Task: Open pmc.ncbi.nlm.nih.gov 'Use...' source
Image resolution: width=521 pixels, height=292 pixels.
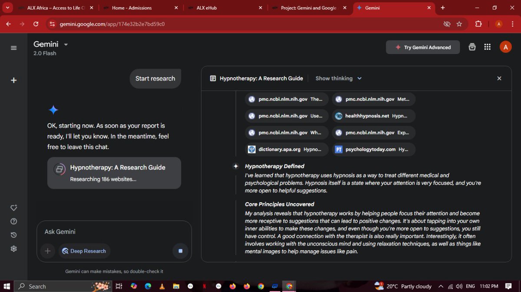Action: 287,116
